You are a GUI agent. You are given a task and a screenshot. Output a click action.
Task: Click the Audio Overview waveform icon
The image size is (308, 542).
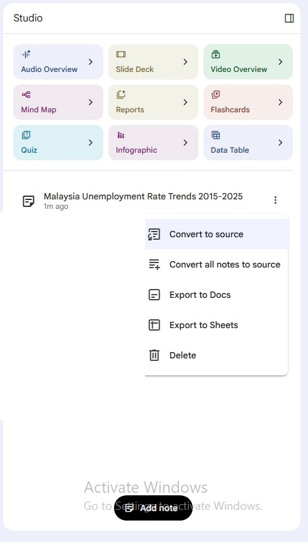coord(26,54)
